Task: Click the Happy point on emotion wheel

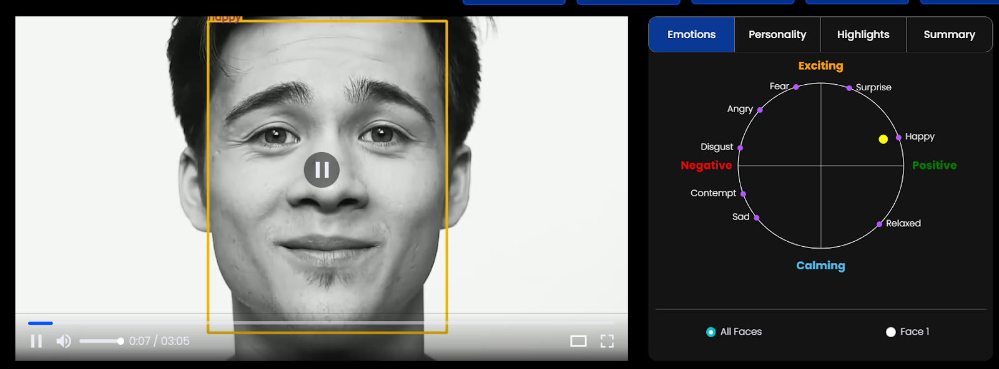Action: (898, 137)
